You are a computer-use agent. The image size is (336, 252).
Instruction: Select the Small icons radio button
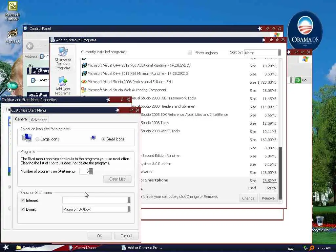(103, 139)
